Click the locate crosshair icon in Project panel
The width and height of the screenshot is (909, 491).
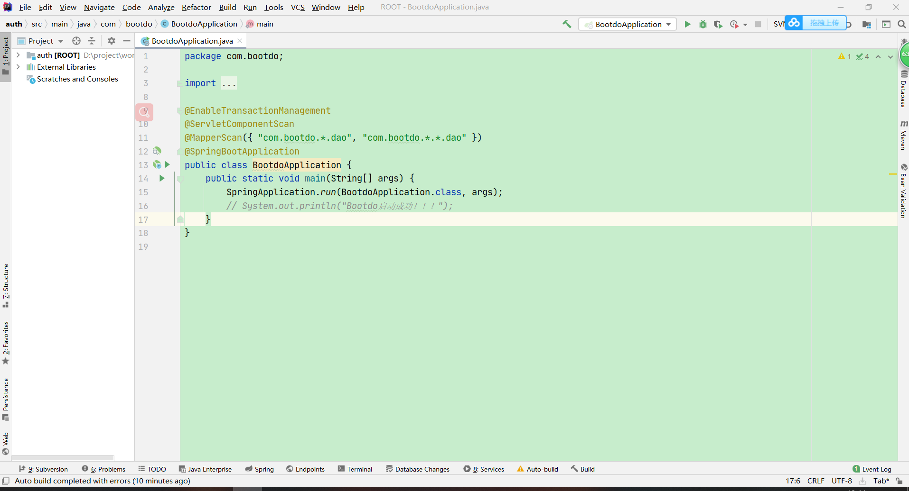76,41
